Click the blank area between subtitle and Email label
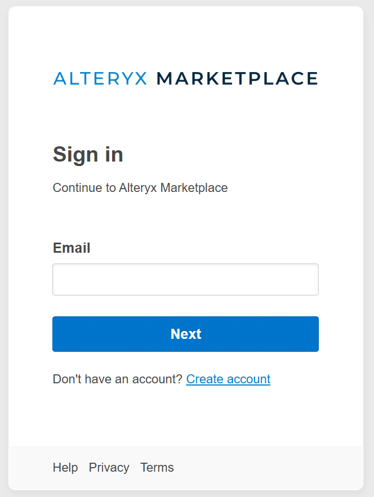The height and width of the screenshot is (497, 374). pos(186,217)
